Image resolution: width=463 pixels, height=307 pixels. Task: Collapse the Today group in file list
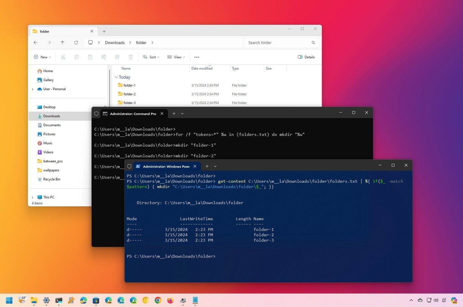pos(116,77)
